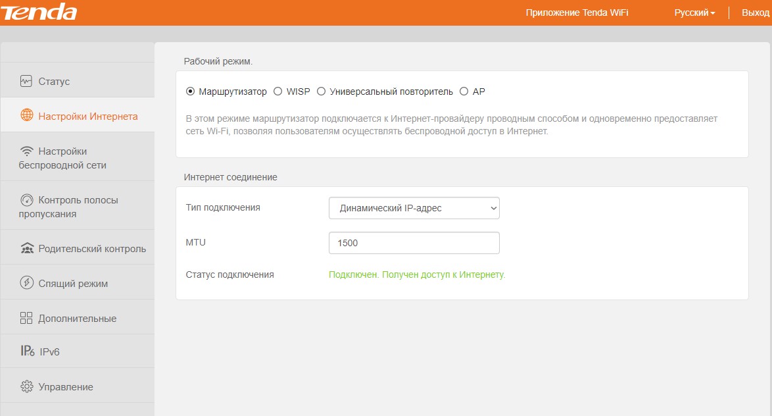
Task: Click the gear icon for Управление
Action: 26,386
